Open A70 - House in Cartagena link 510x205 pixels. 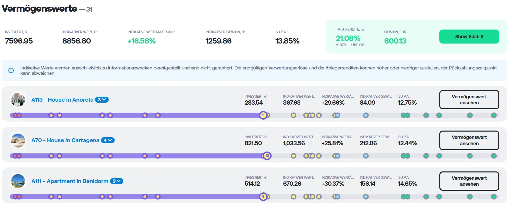(x=65, y=140)
